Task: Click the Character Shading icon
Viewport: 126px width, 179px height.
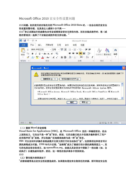Action: pos(62,57)
